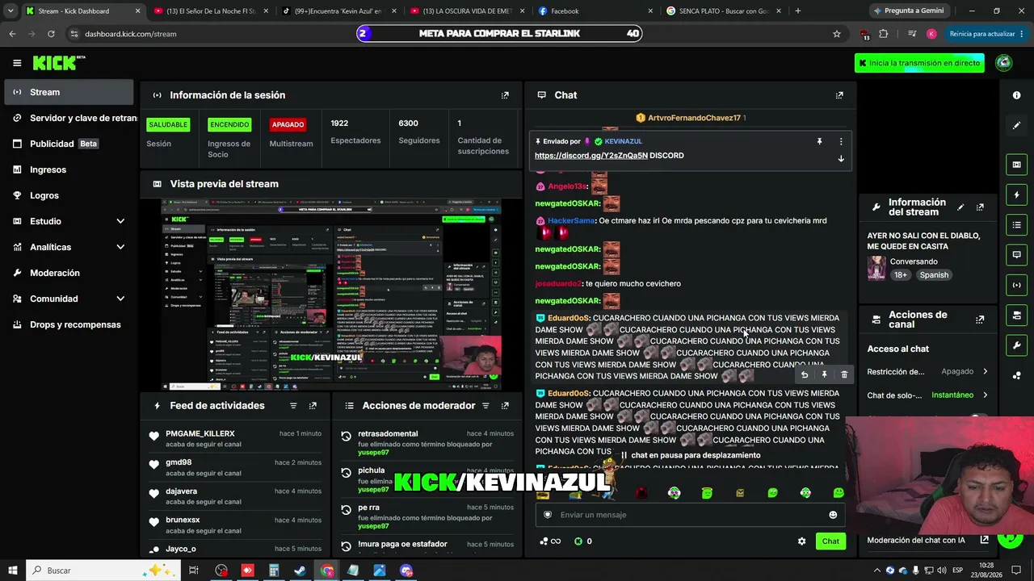
Task: Open PMGAME_KILLERX in the activity feed
Action: [x=200, y=434]
